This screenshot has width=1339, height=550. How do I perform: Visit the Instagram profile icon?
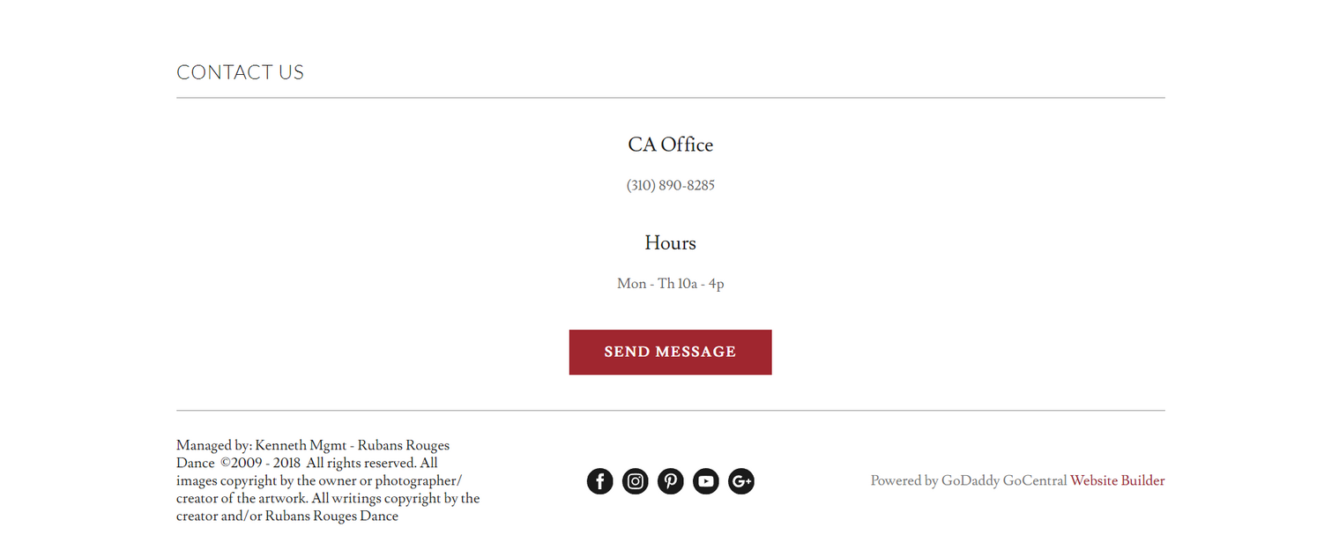click(635, 481)
